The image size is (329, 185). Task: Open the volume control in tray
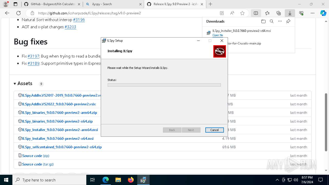point(296,180)
